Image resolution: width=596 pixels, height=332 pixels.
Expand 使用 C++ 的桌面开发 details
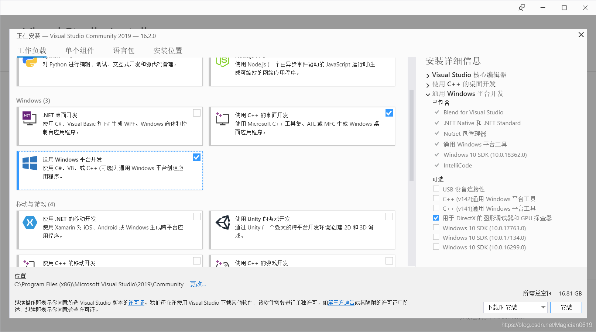[428, 85]
